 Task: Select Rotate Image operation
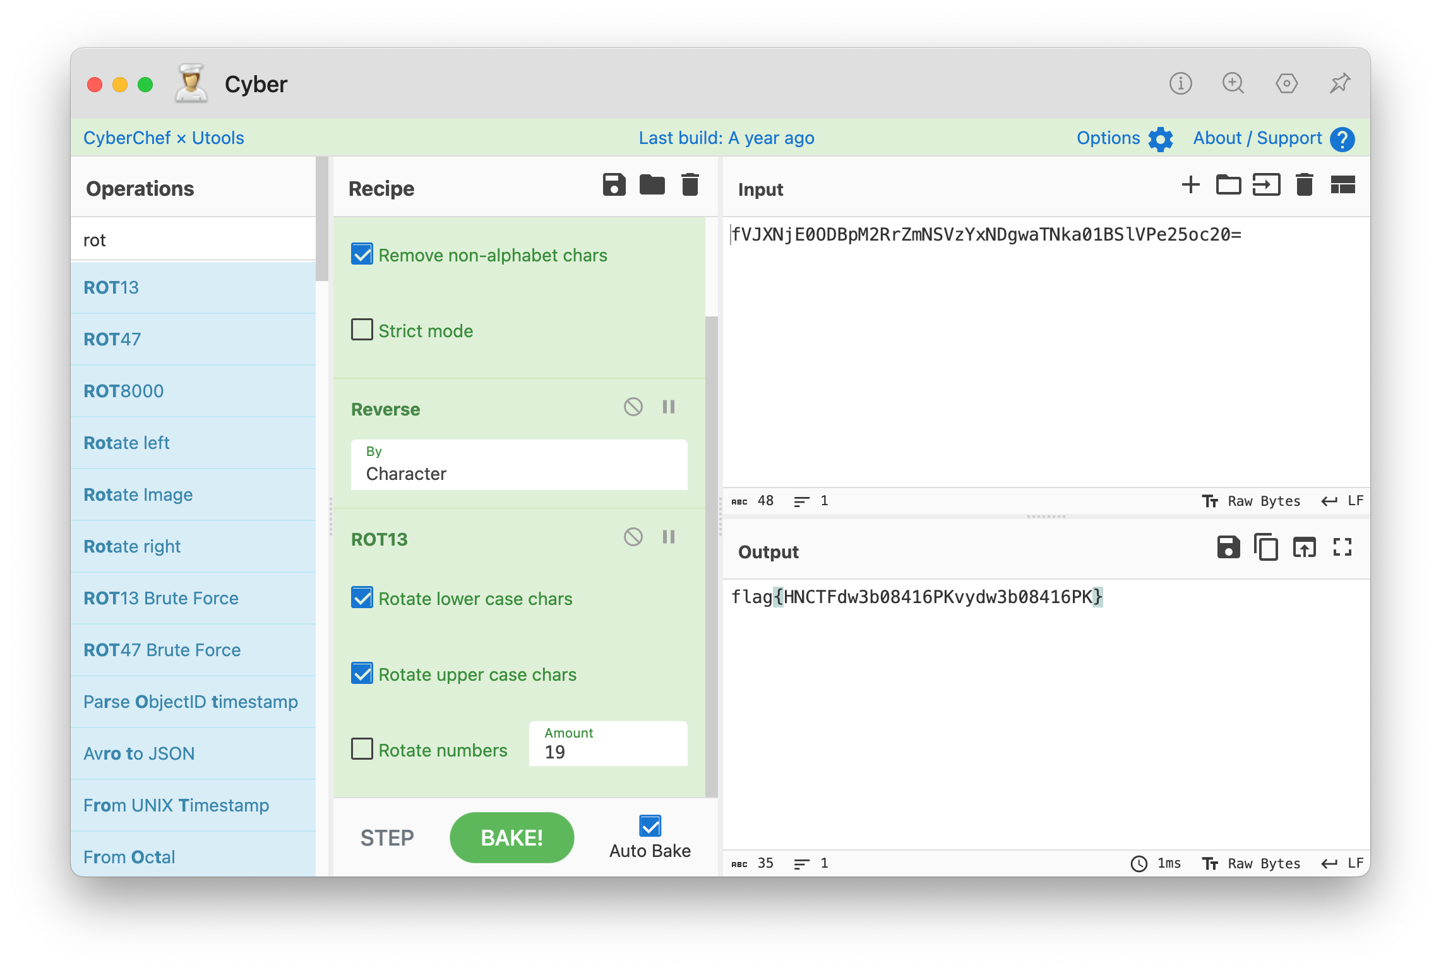(193, 494)
